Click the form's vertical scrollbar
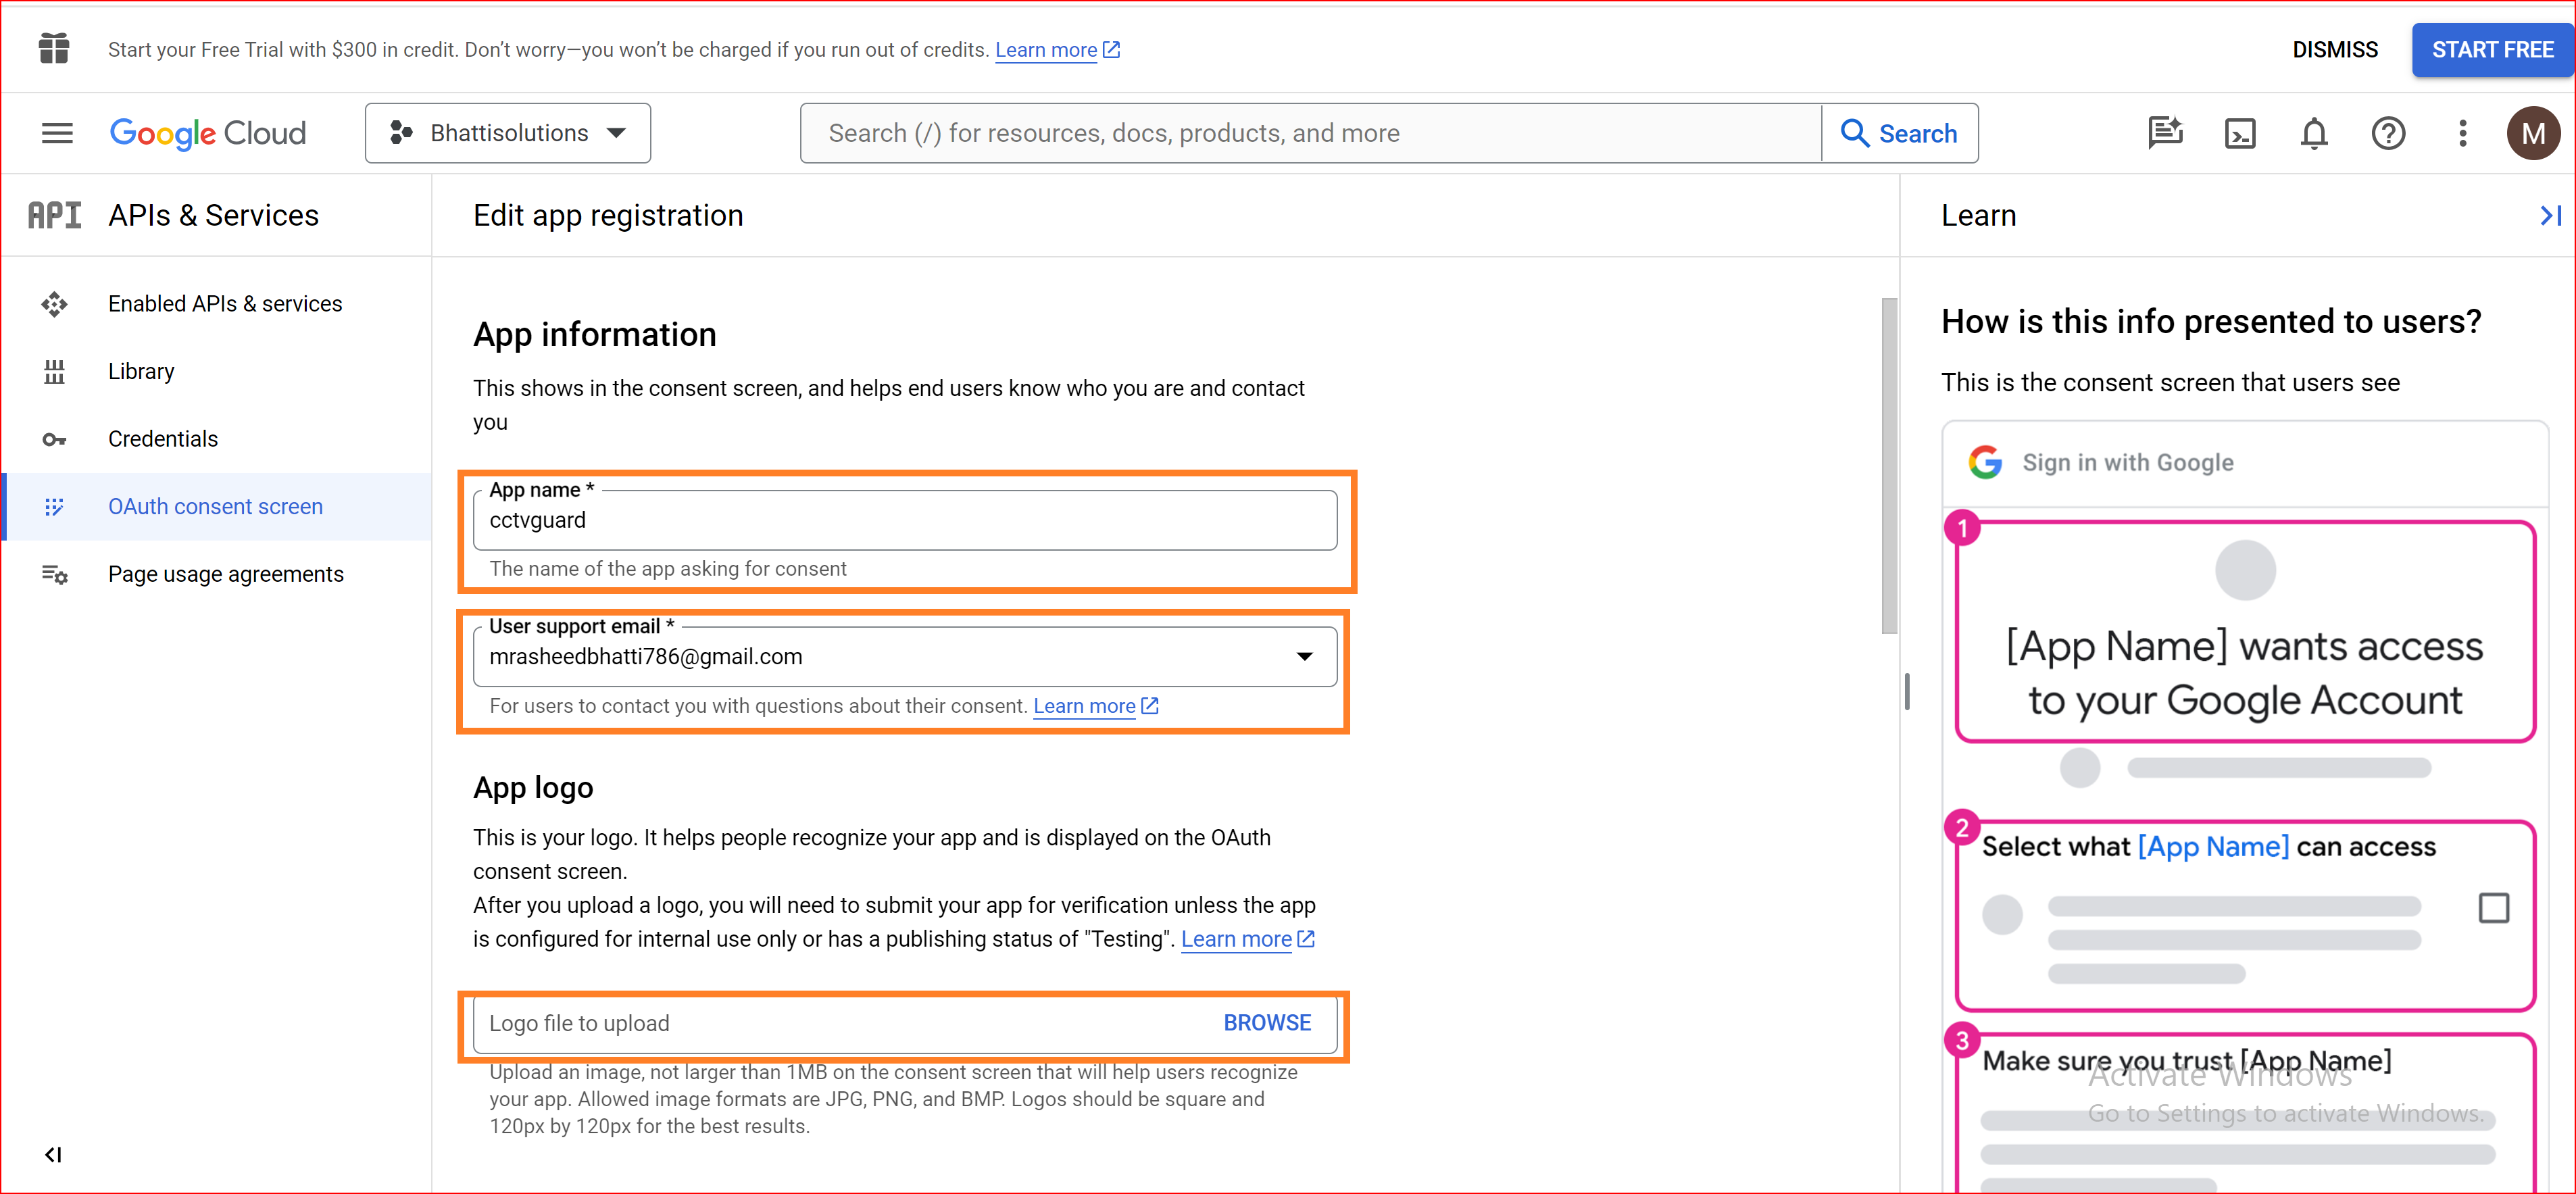The image size is (2576, 1194). (1889, 466)
